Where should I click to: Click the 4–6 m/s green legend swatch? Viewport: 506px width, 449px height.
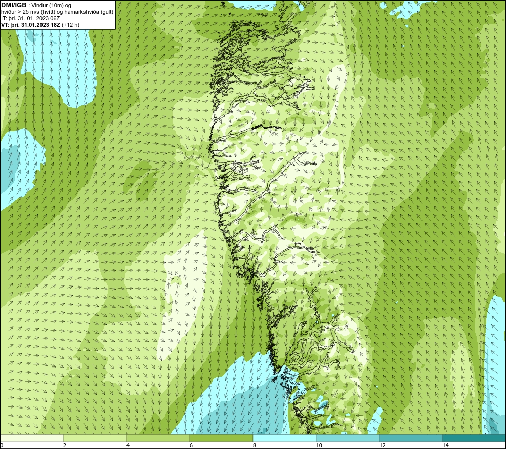(x=158, y=438)
